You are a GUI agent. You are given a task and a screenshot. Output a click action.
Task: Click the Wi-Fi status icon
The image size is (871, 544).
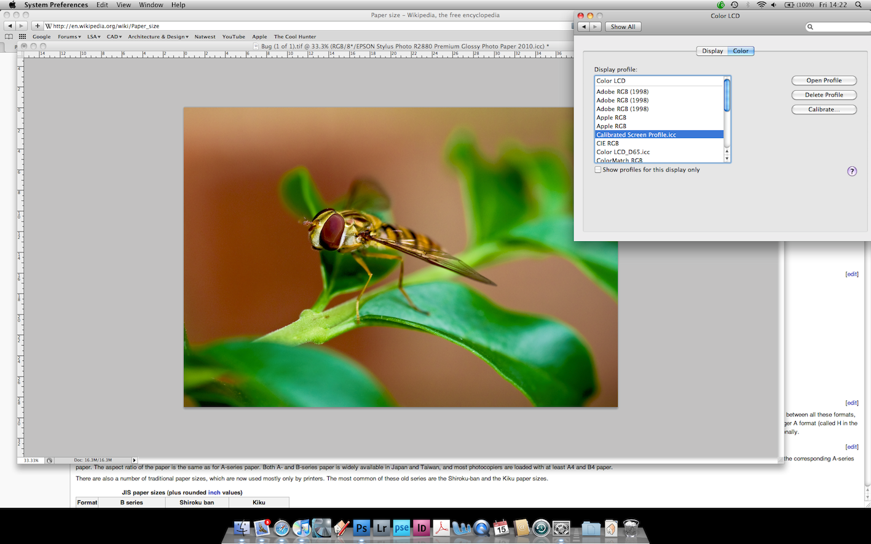click(762, 5)
